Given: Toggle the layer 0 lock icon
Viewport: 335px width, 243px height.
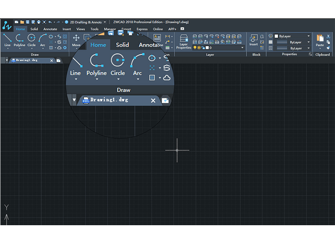Looking at the screenshot, I should [203, 48].
